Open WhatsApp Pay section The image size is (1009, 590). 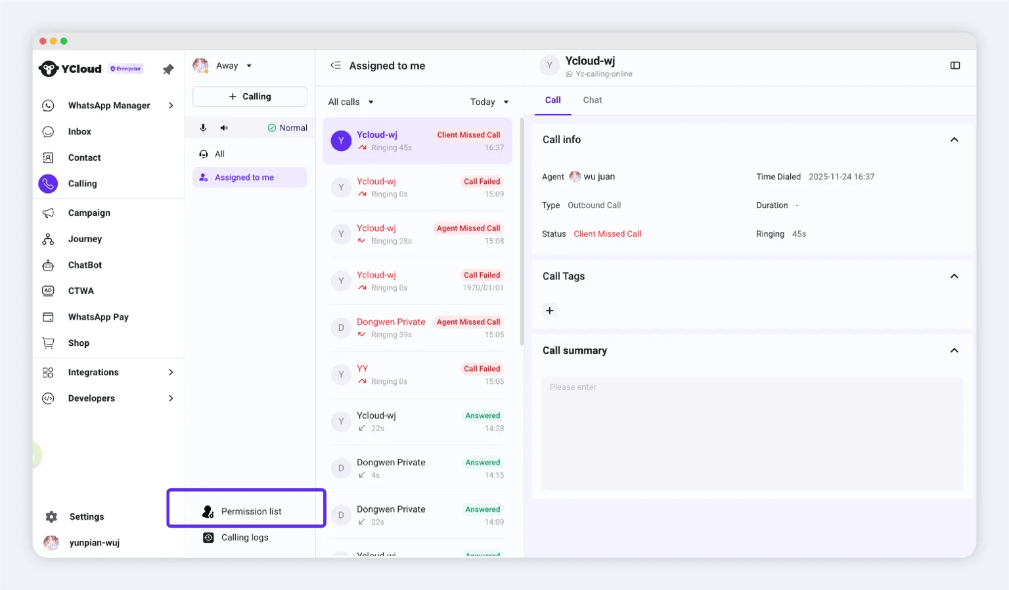98,317
